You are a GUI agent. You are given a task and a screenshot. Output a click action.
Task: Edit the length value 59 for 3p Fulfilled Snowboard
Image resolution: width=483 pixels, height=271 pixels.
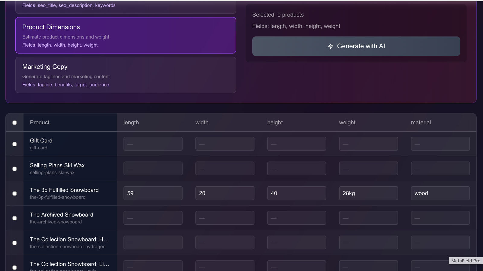[x=153, y=193]
